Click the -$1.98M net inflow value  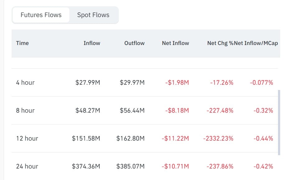coord(177,83)
